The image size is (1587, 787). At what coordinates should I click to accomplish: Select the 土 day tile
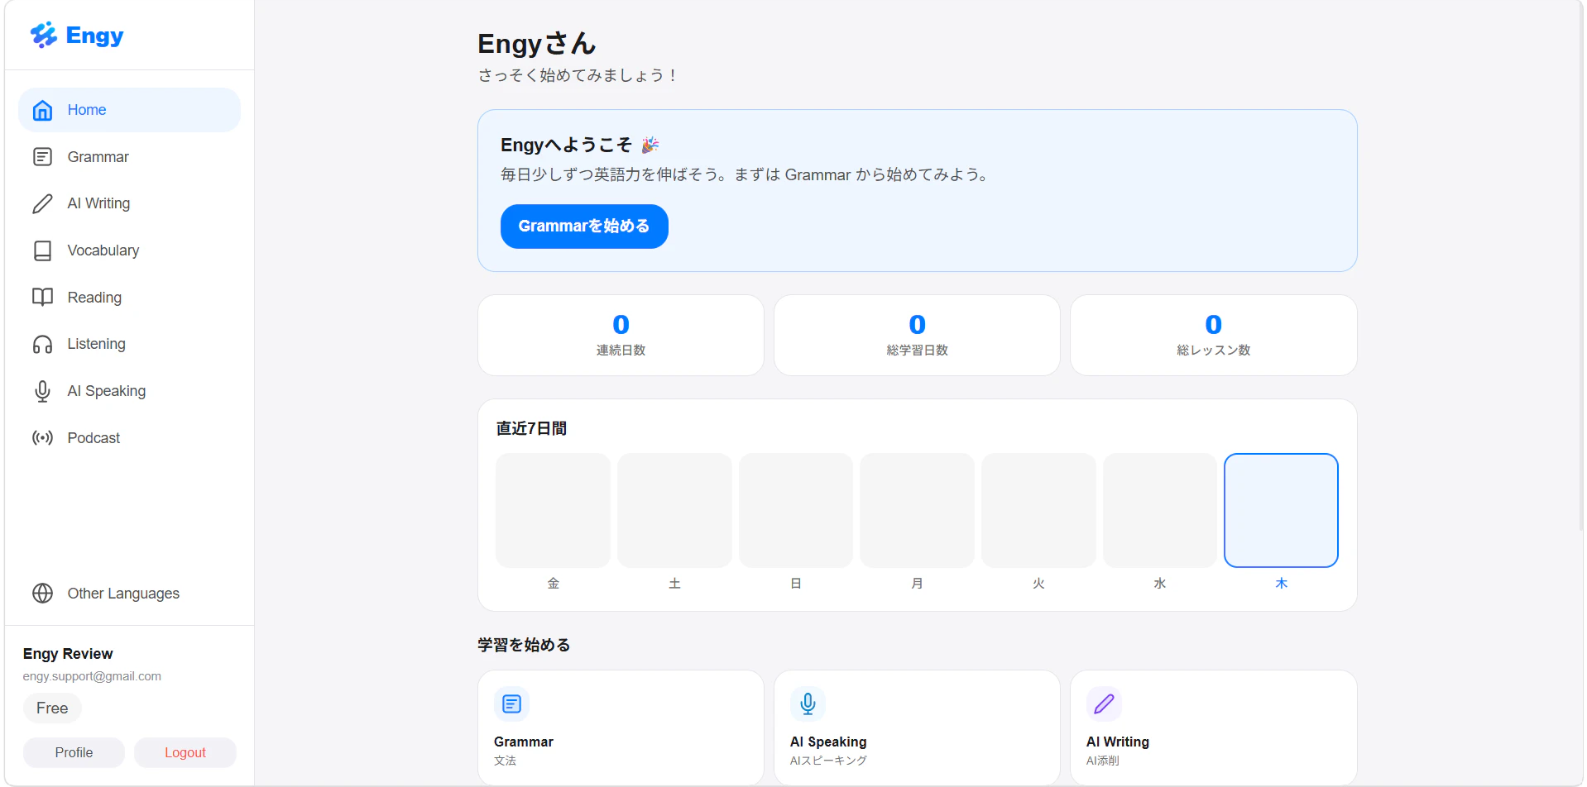pyautogui.click(x=674, y=510)
